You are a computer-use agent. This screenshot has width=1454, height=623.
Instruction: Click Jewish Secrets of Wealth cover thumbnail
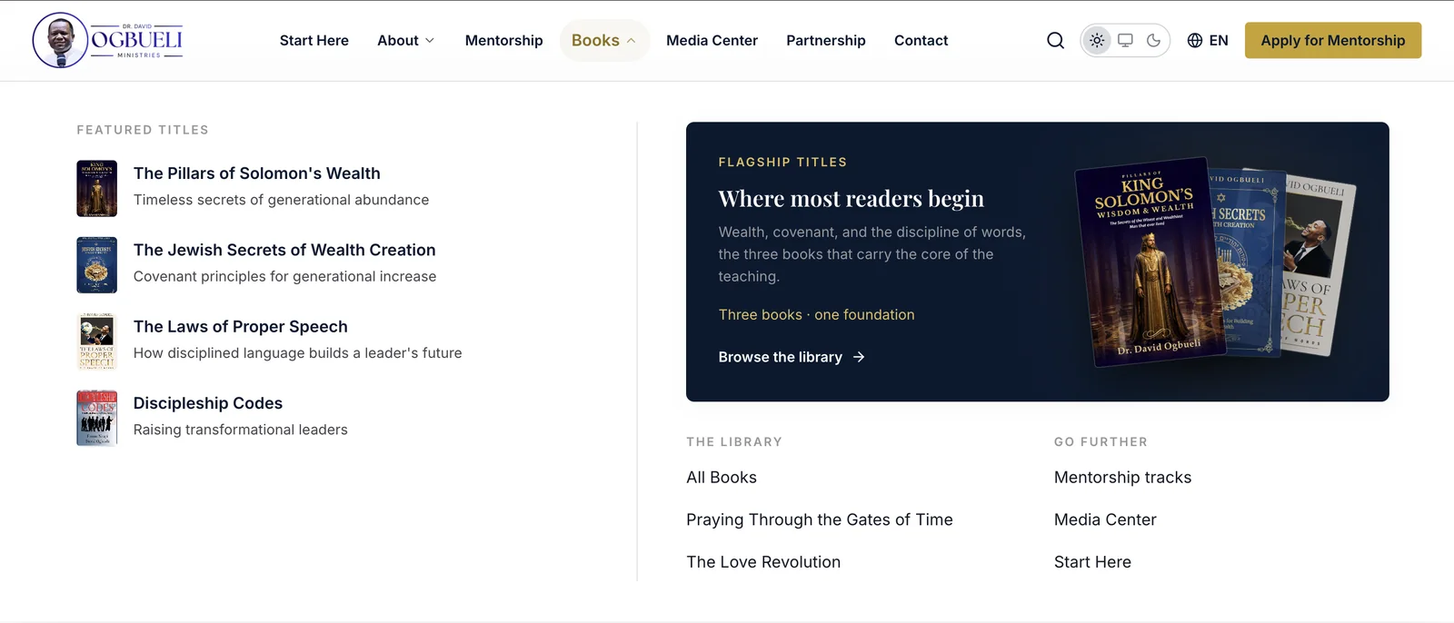click(x=96, y=265)
